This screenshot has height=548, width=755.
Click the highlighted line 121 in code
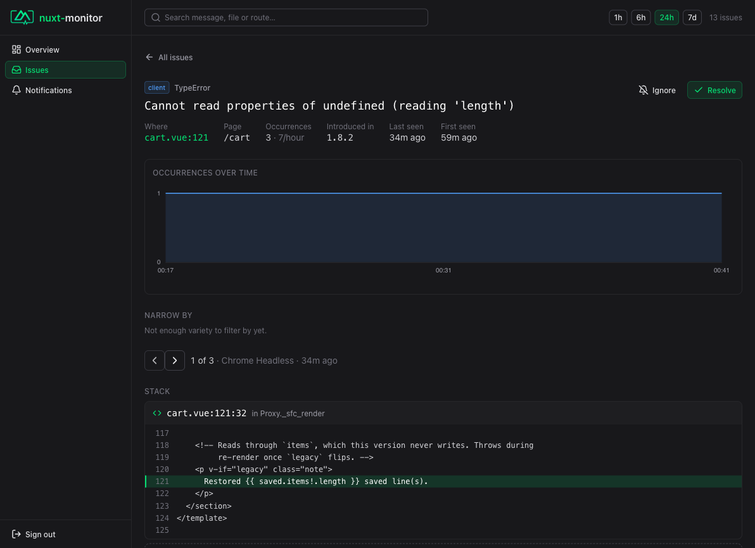point(443,481)
